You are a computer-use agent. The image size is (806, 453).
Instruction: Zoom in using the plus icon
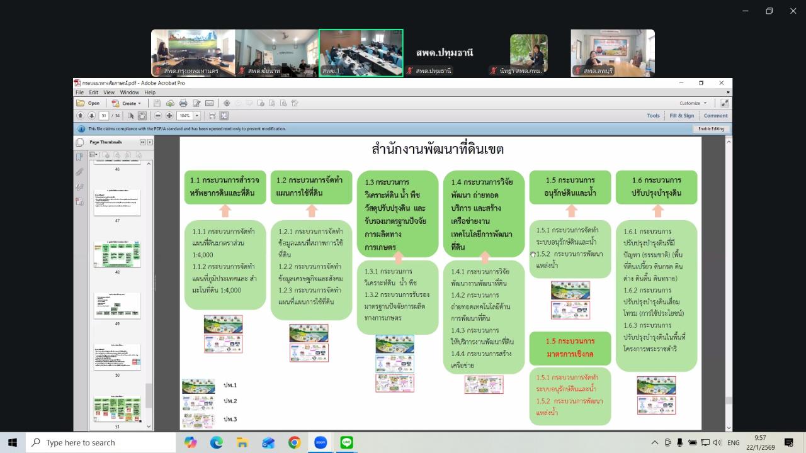169,115
